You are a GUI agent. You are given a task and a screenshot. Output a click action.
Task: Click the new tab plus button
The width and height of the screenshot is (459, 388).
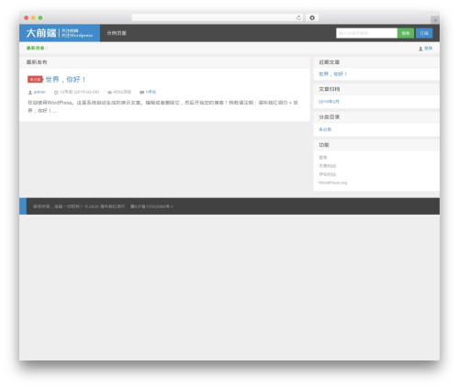[435, 20]
